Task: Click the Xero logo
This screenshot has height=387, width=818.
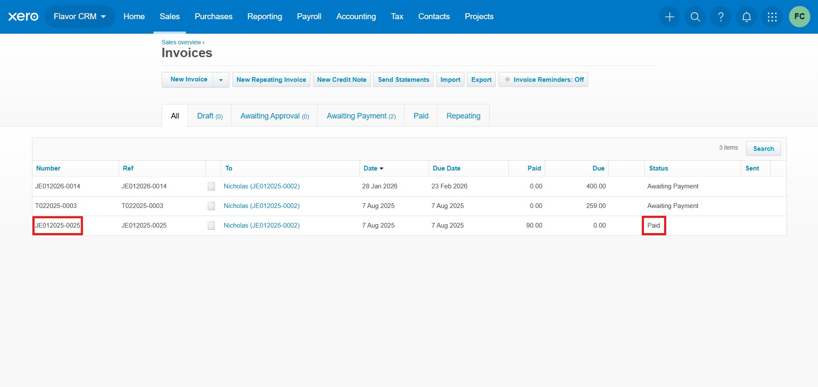Action: tap(23, 17)
